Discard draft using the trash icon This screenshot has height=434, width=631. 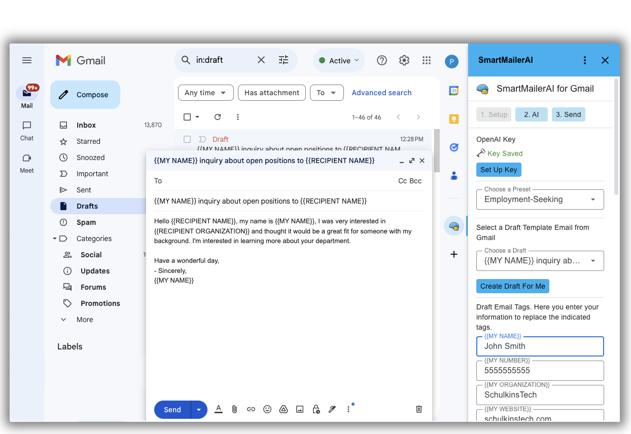point(418,409)
